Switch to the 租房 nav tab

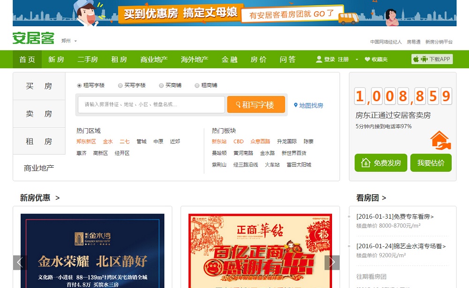(119, 59)
